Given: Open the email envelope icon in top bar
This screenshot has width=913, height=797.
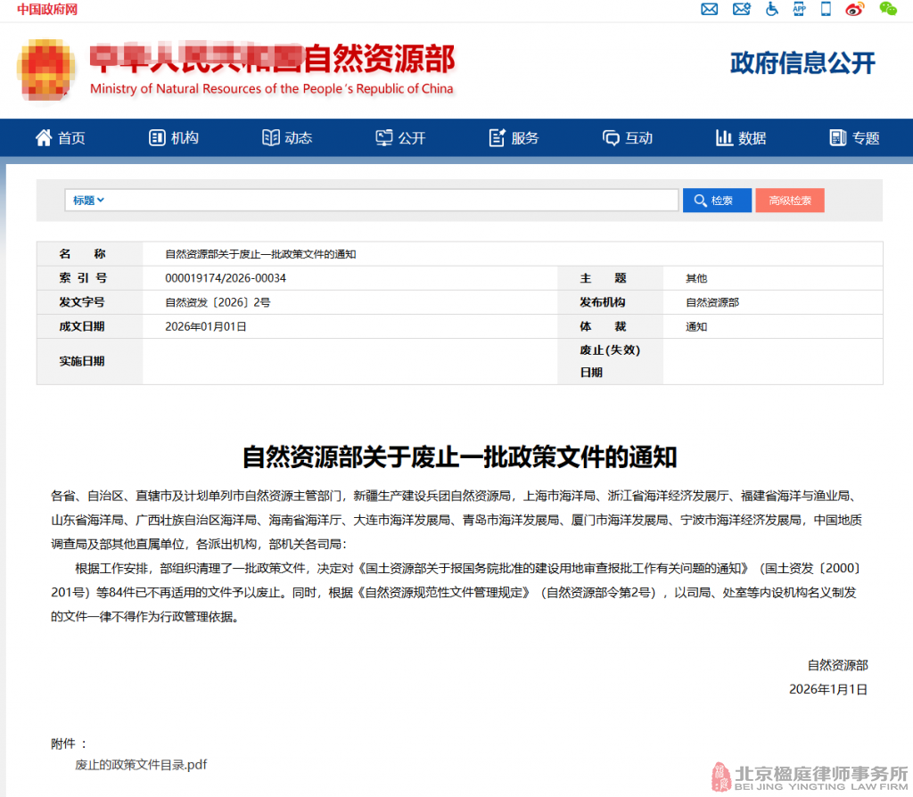Looking at the screenshot, I should [709, 9].
